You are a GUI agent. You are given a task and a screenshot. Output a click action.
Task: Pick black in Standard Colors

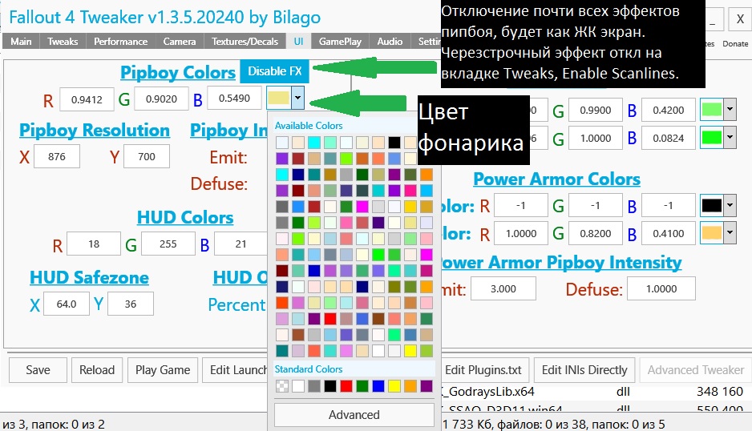pyautogui.click(x=330, y=386)
